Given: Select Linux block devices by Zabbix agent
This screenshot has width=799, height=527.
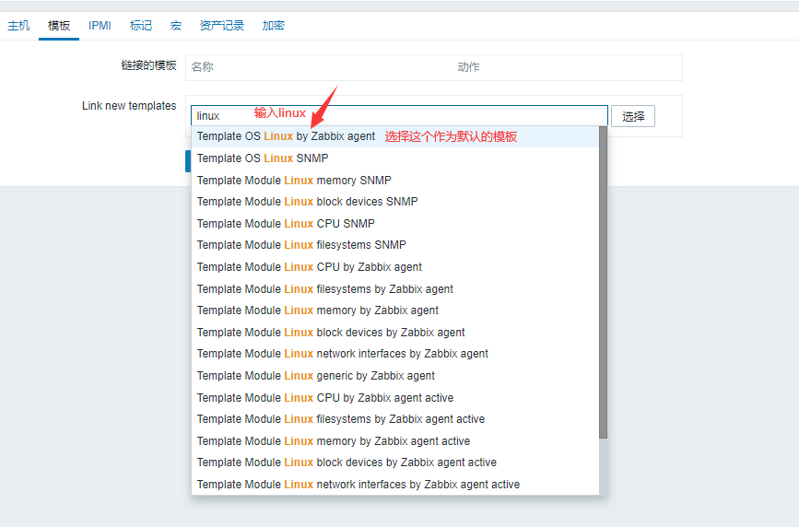Looking at the screenshot, I should click(395, 333).
